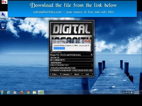Image resolution: width=142 pixels, height=106 pixels.
Task: Click the Serial Number field
Action: coord(71,65)
